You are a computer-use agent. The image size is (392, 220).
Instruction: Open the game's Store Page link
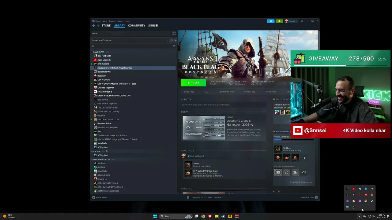pos(189,92)
